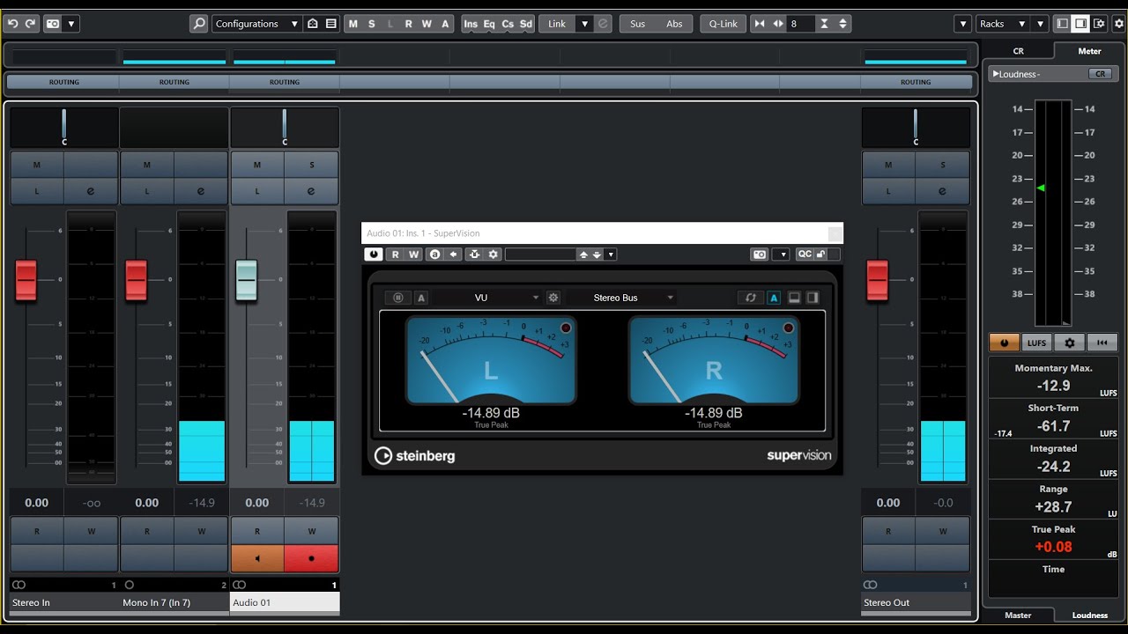Toggle SuperVision plugin power button
Screen dimensions: 1128x634
click(374, 254)
